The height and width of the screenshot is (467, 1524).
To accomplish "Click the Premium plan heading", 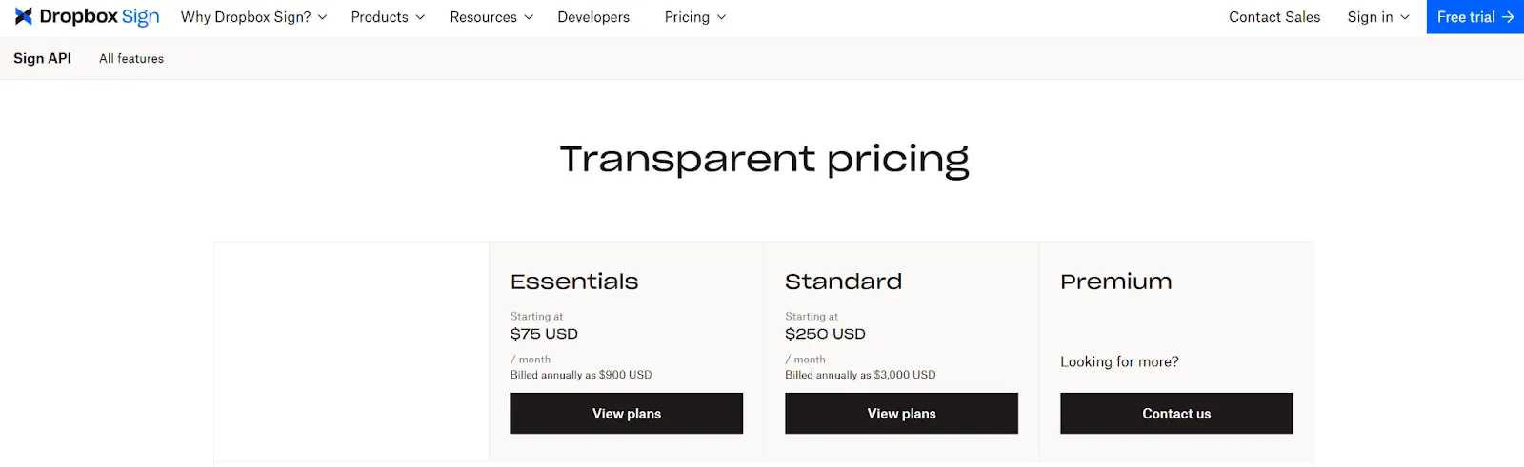I will tap(1115, 282).
